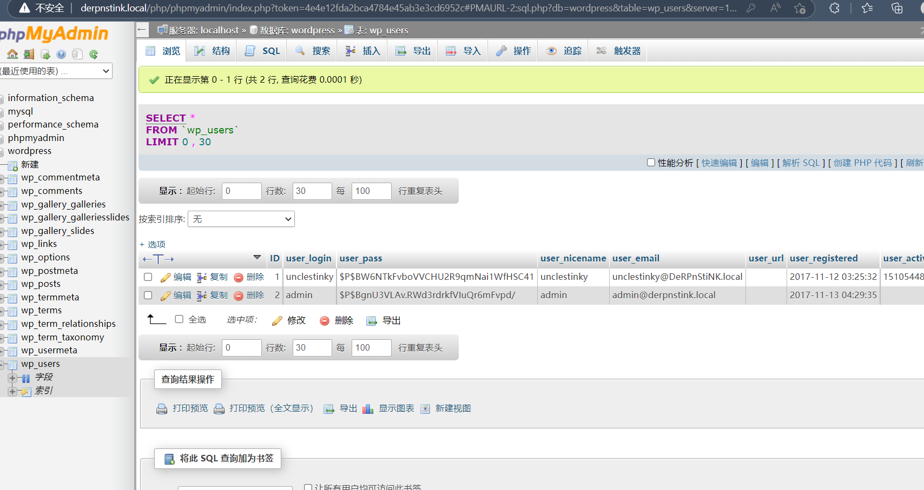Image resolution: width=924 pixels, height=490 pixels.
Task: Click copy icon for admin row
Action: coord(202,296)
